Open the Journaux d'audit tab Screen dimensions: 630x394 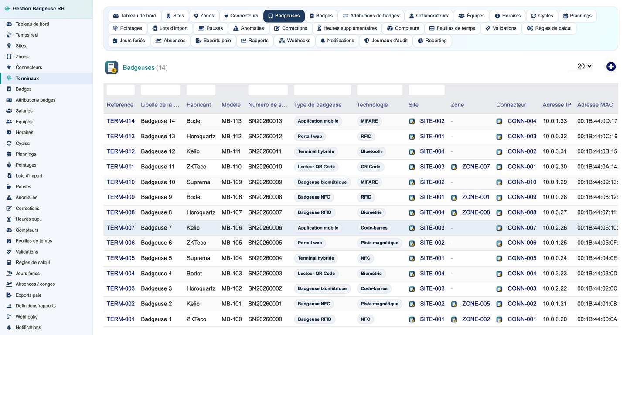point(386,41)
